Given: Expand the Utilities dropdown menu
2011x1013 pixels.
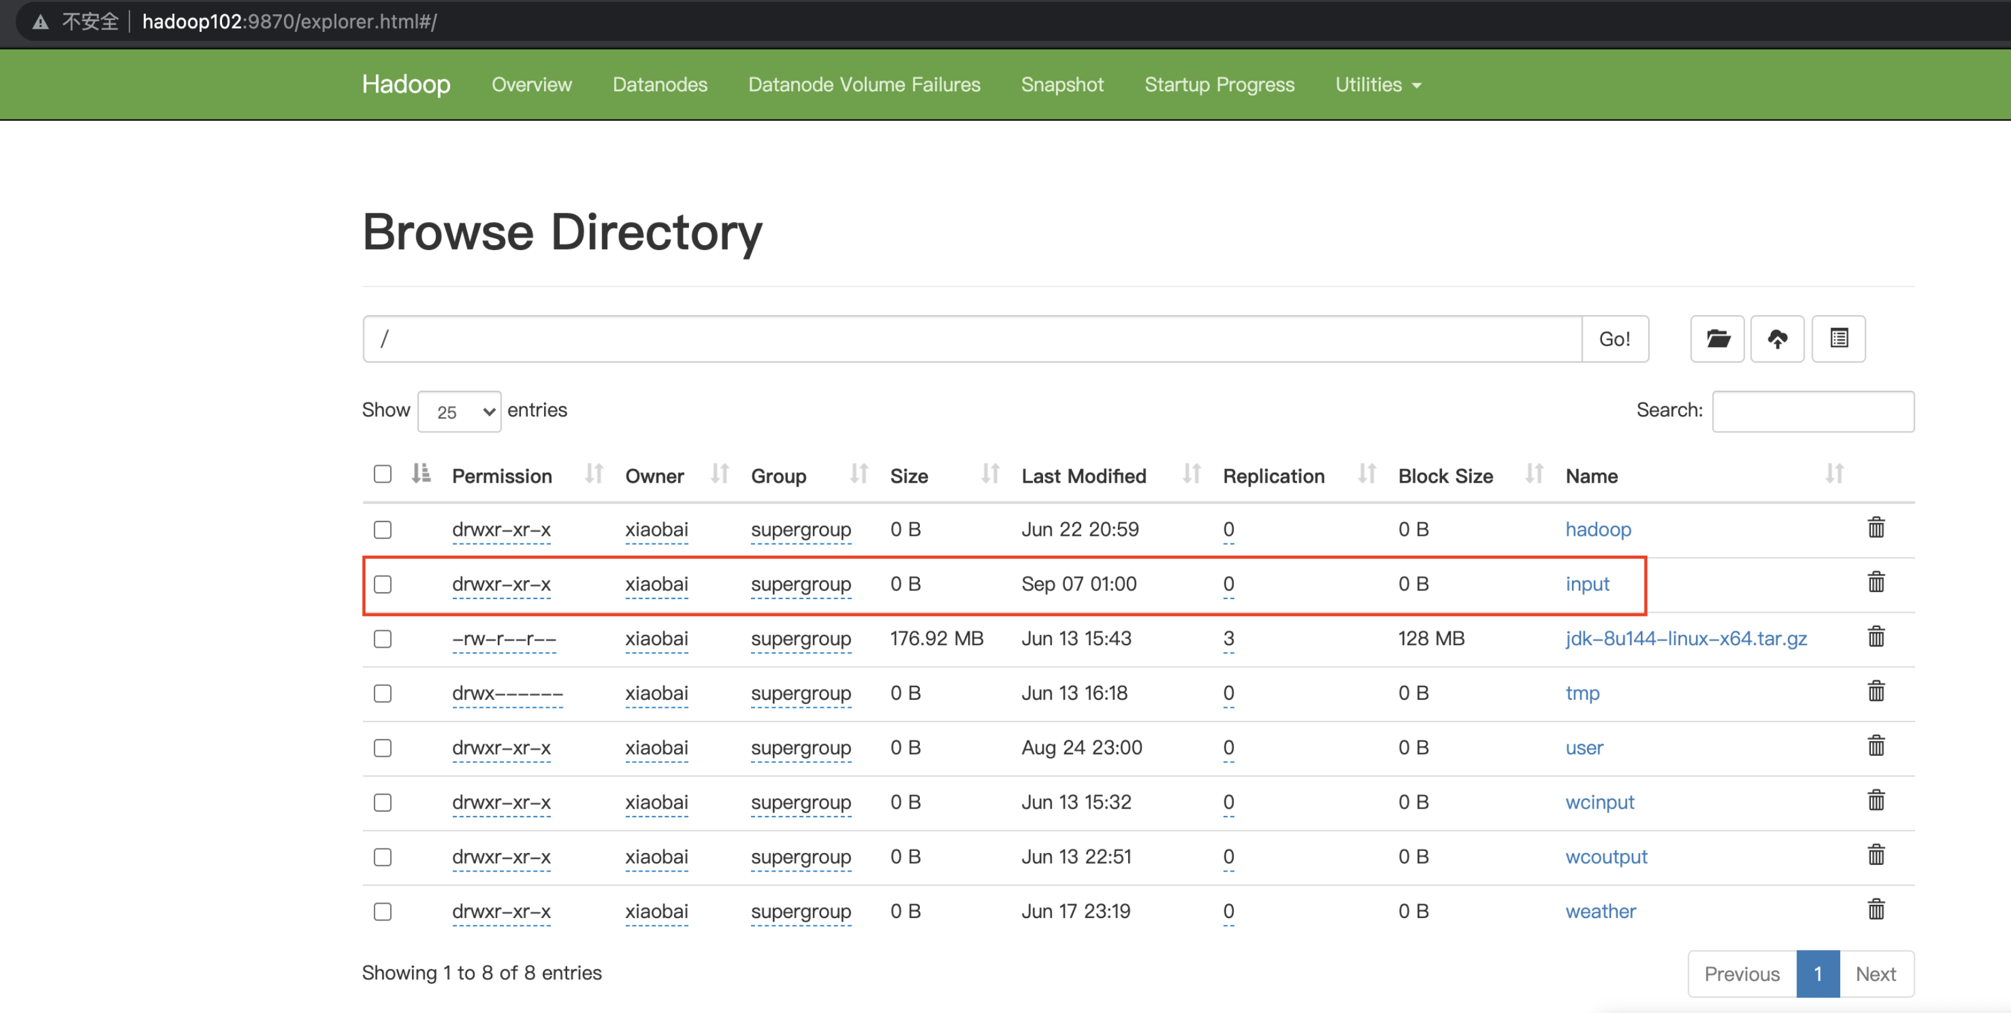Looking at the screenshot, I should [1378, 84].
